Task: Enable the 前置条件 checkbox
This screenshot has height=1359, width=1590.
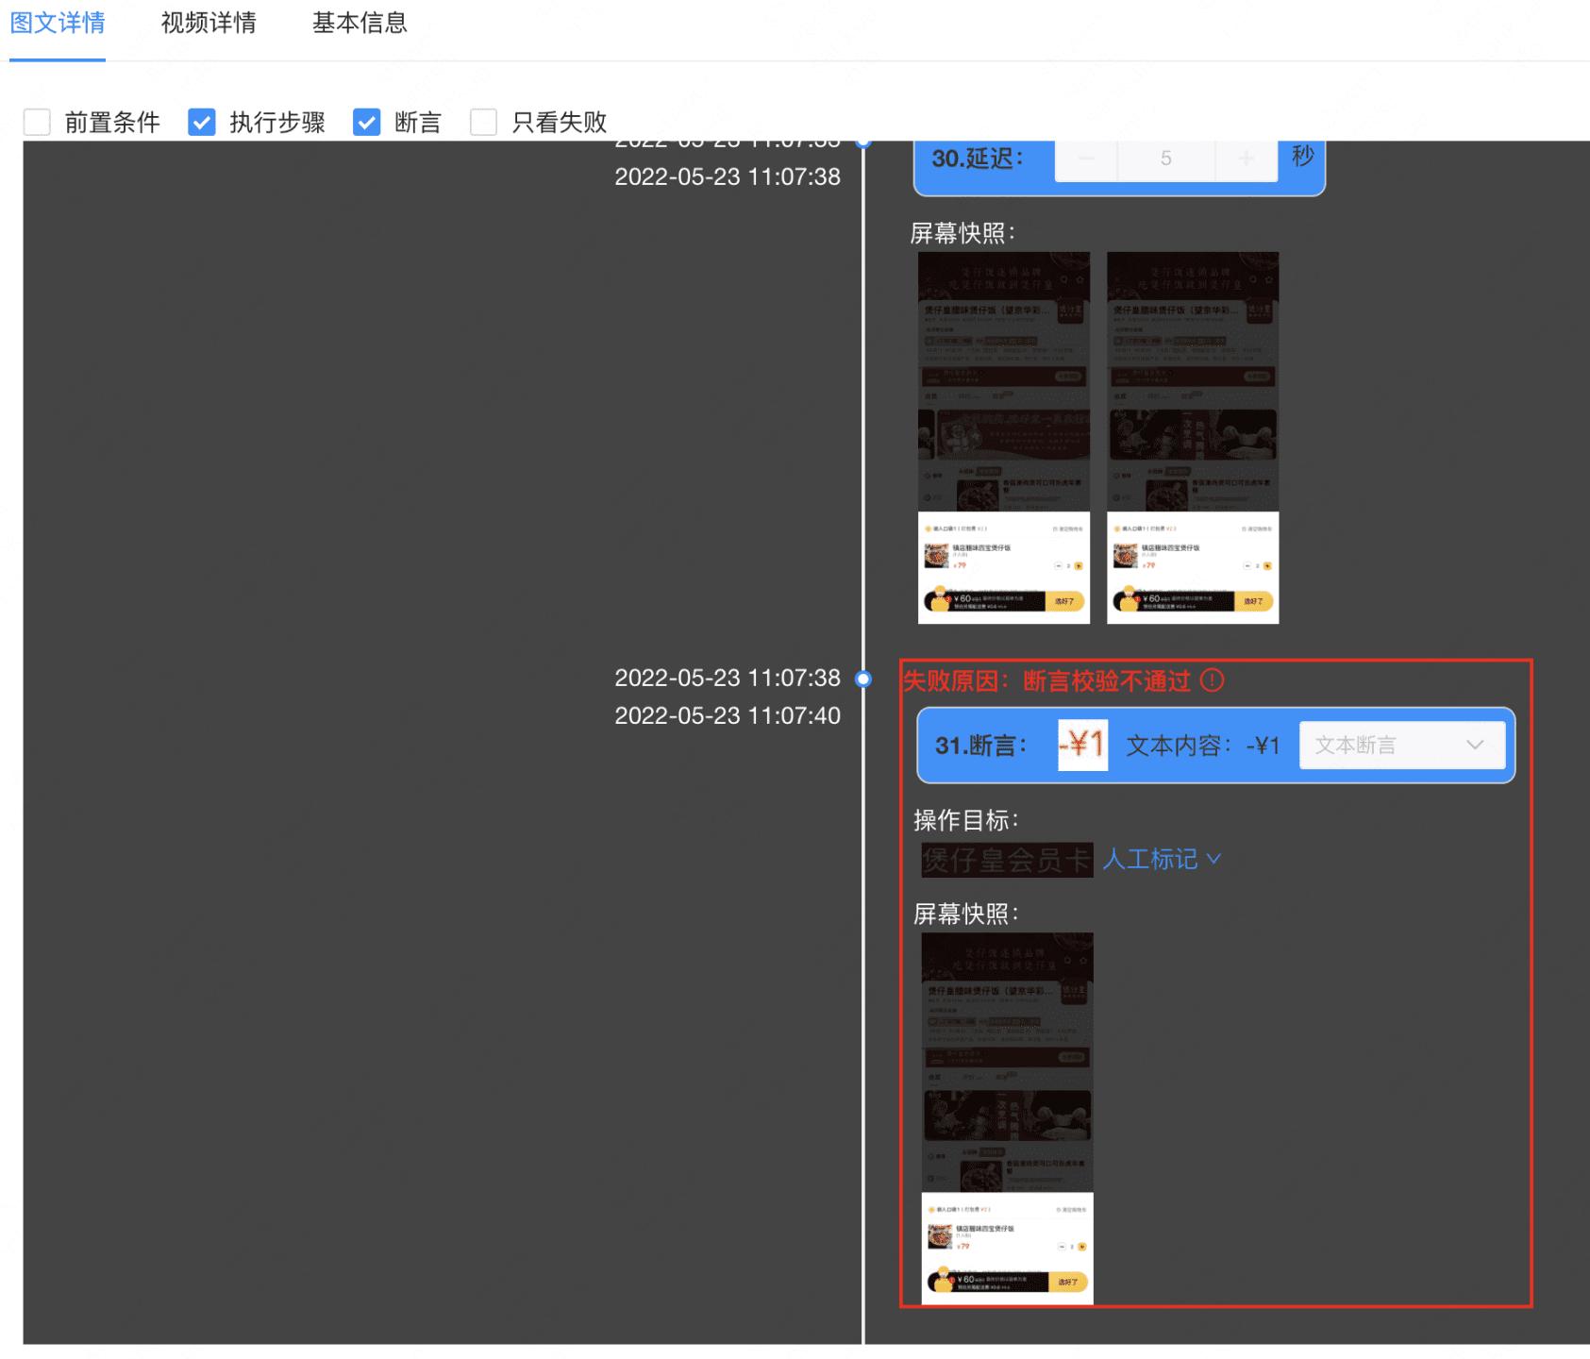Action: [37, 121]
